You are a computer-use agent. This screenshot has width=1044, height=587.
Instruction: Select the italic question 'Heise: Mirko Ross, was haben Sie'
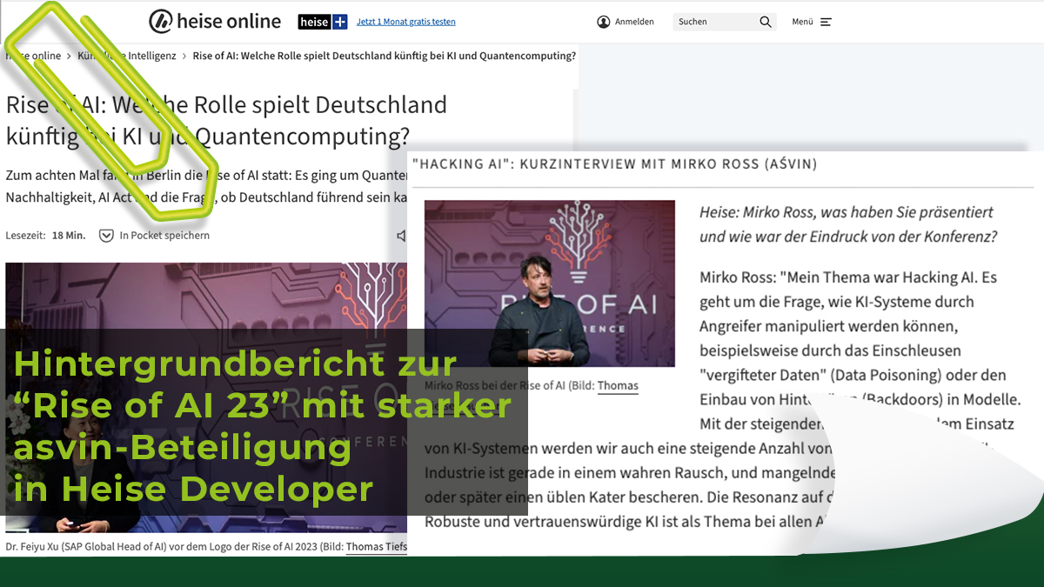pos(847,223)
